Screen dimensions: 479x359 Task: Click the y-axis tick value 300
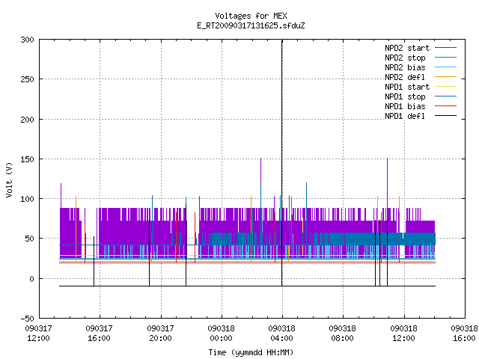coord(27,40)
